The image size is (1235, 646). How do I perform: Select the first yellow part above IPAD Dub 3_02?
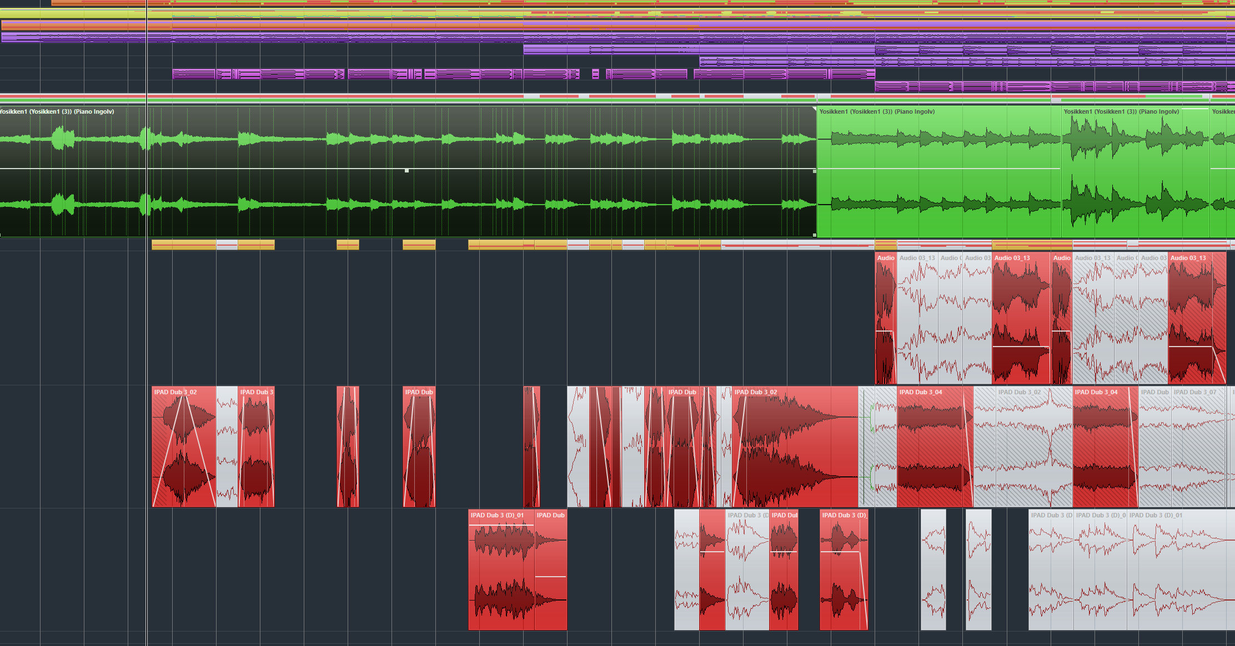183,245
